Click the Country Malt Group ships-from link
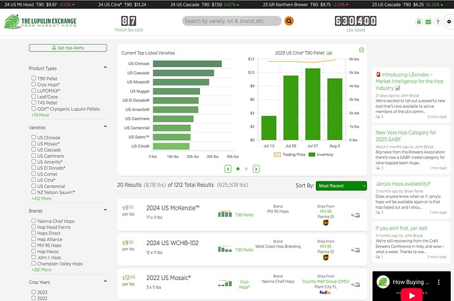Viewport: 454px width, 301px height. [326, 281]
